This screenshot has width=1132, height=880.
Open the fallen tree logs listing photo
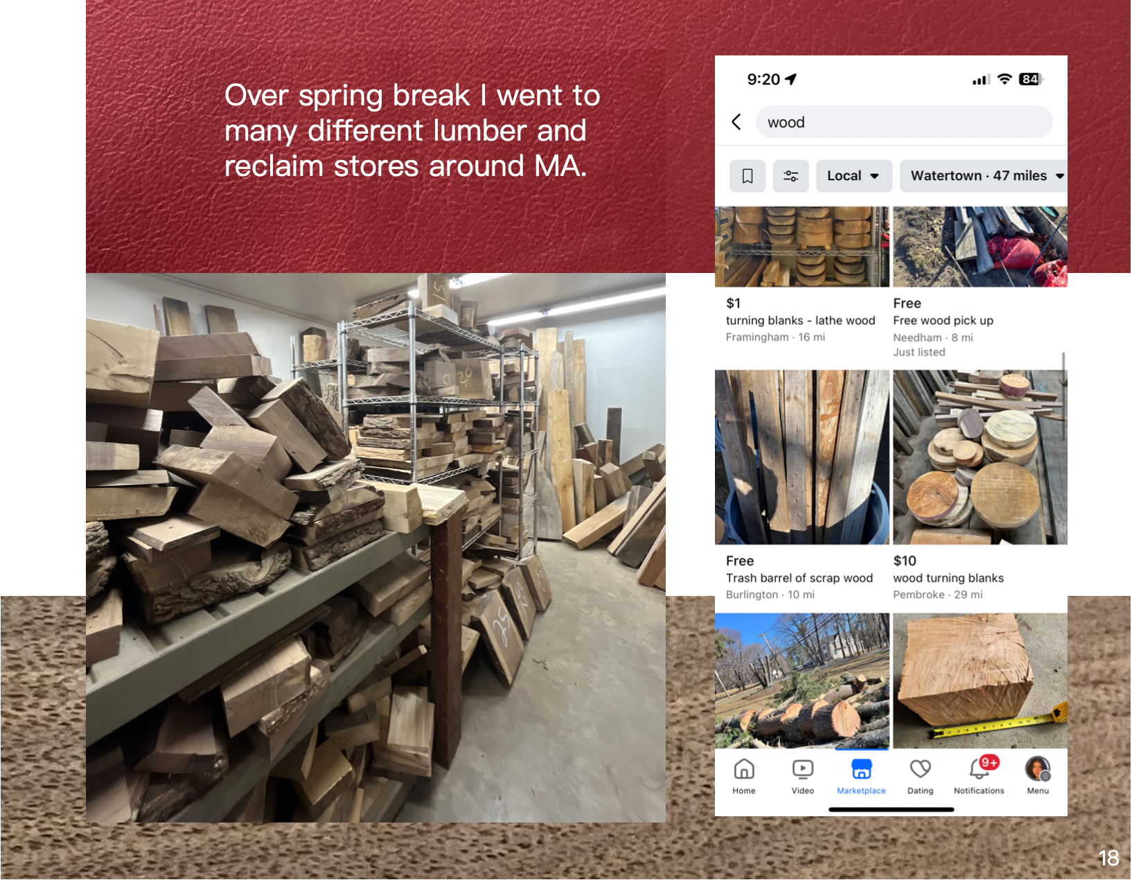[802, 680]
